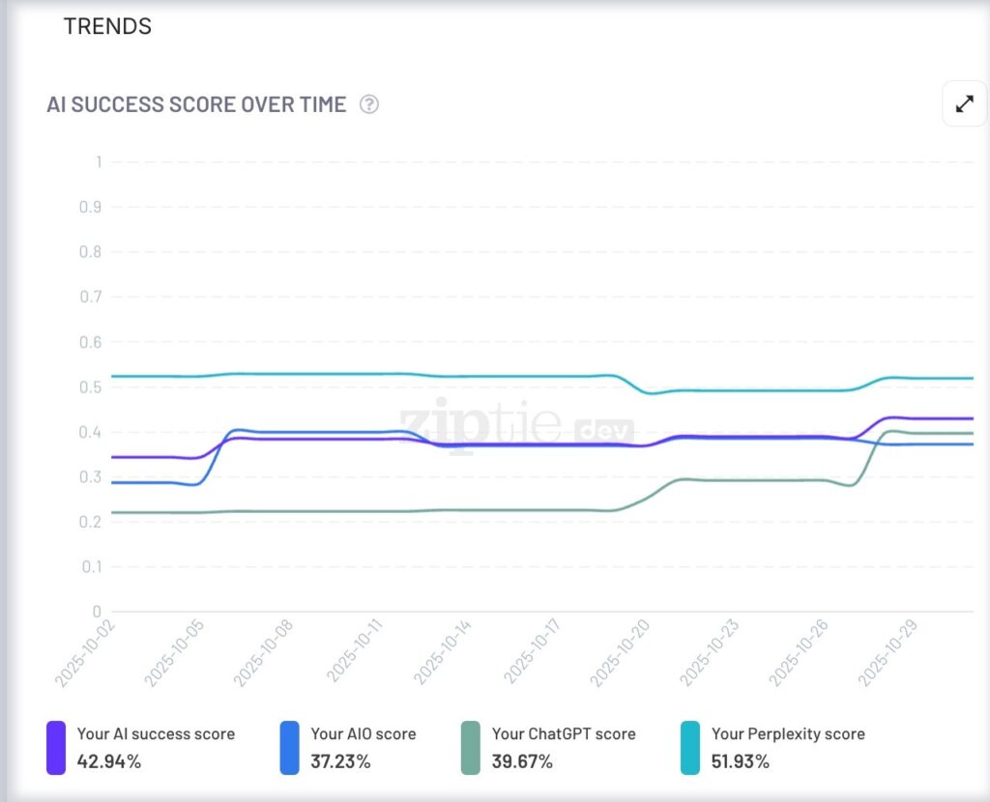Select the 2025-10-14 date on x-axis
Viewport: 990px width, 802px height.
[x=443, y=653]
